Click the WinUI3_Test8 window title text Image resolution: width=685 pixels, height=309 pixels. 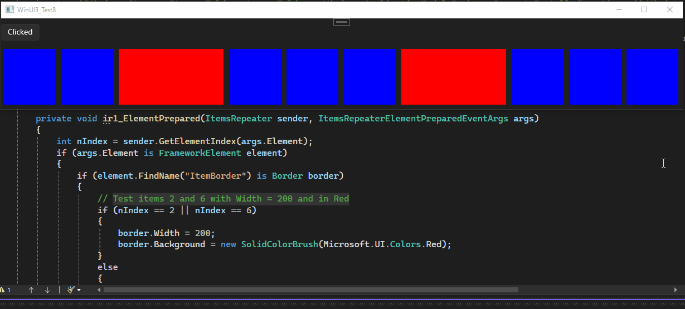click(36, 10)
